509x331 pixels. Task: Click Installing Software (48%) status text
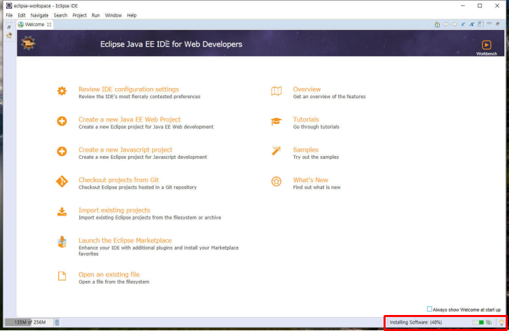(x=416, y=322)
